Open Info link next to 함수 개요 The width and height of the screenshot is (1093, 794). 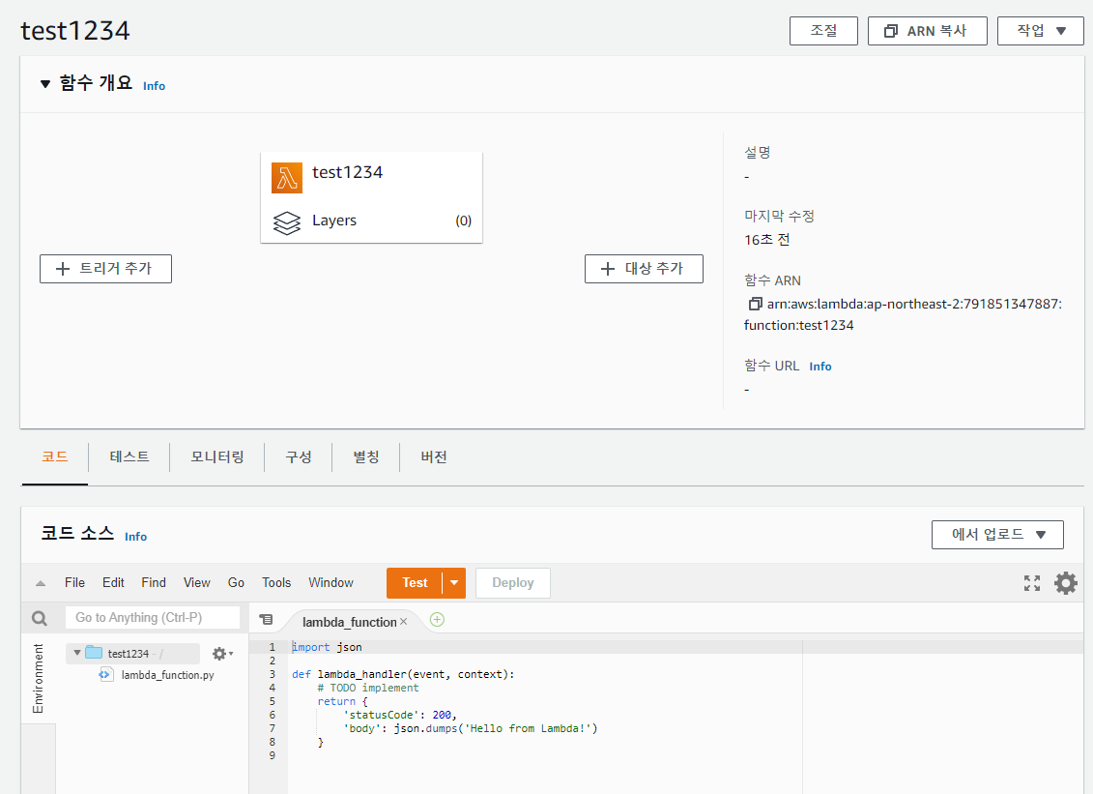coord(154,86)
